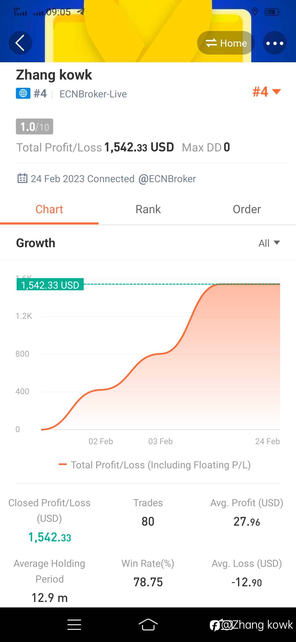Click the blue globe account icon
Screen dimensions: 296x642
point(23,93)
